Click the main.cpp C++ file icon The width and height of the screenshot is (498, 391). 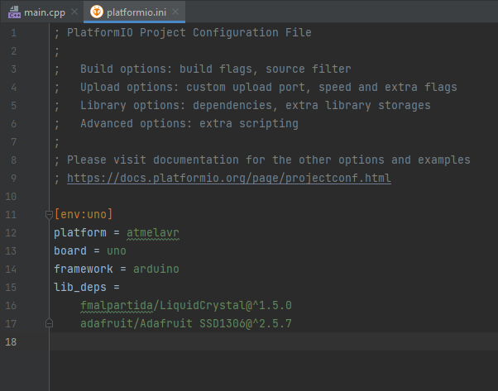click(14, 12)
